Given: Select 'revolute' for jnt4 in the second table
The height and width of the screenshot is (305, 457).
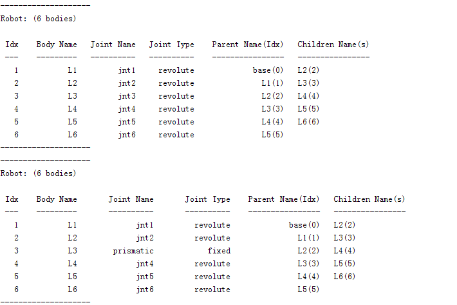Looking at the screenshot, I should pos(212,264).
